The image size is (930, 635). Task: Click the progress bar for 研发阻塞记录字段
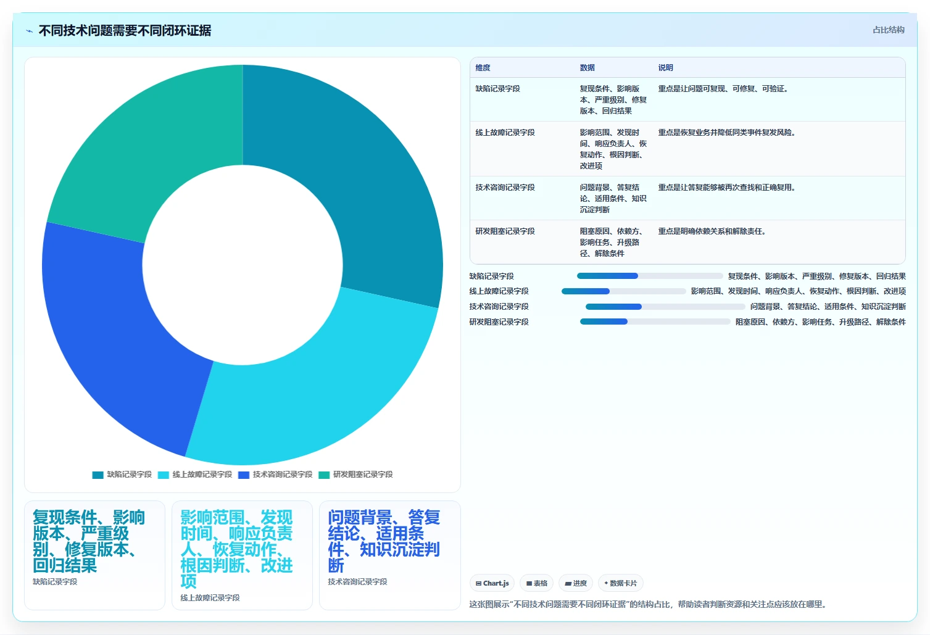click(655, 322)
